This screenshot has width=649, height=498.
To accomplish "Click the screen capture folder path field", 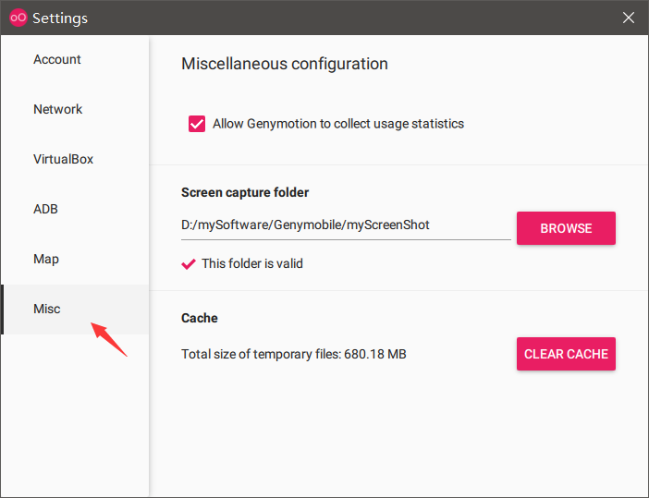I will coord(346,225).
